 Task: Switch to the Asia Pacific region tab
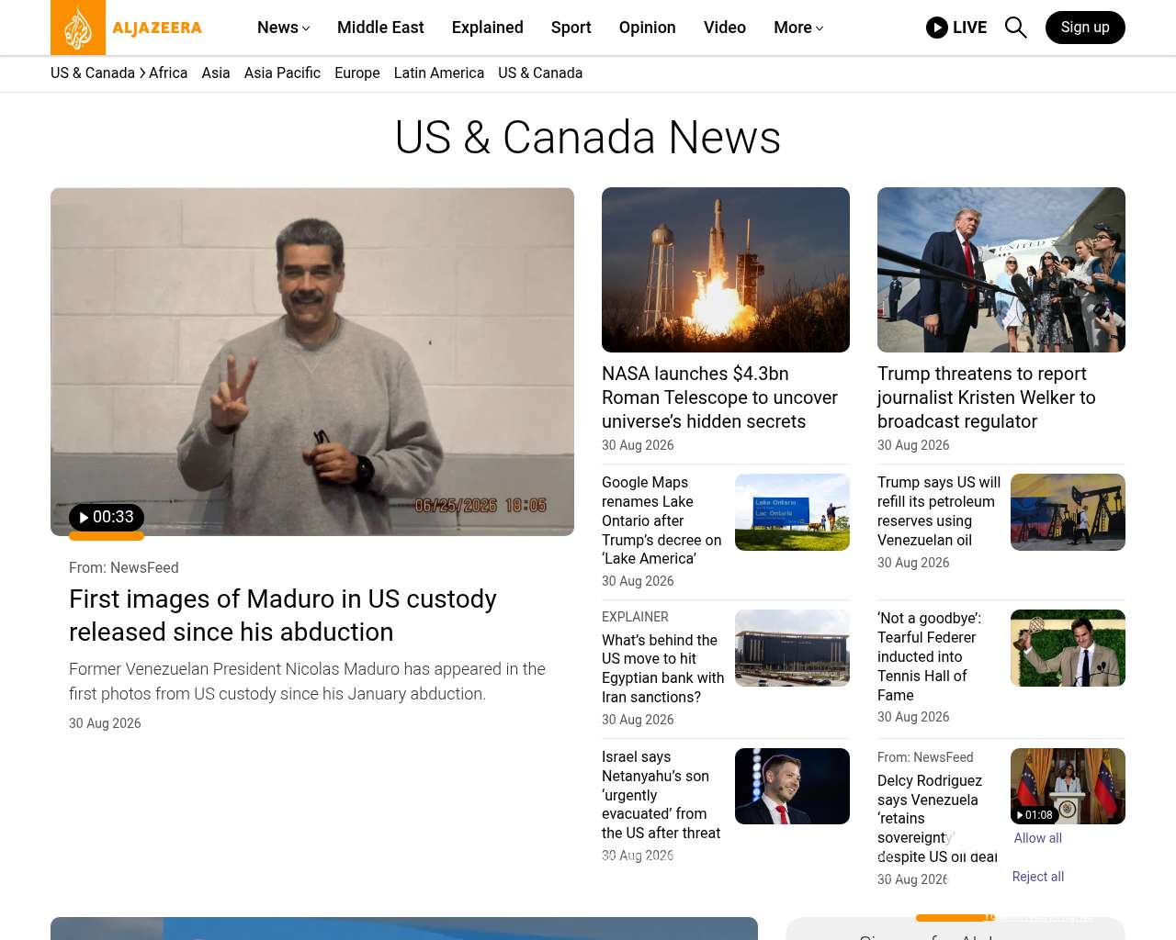pyautogui.click(x=282, y=73)
